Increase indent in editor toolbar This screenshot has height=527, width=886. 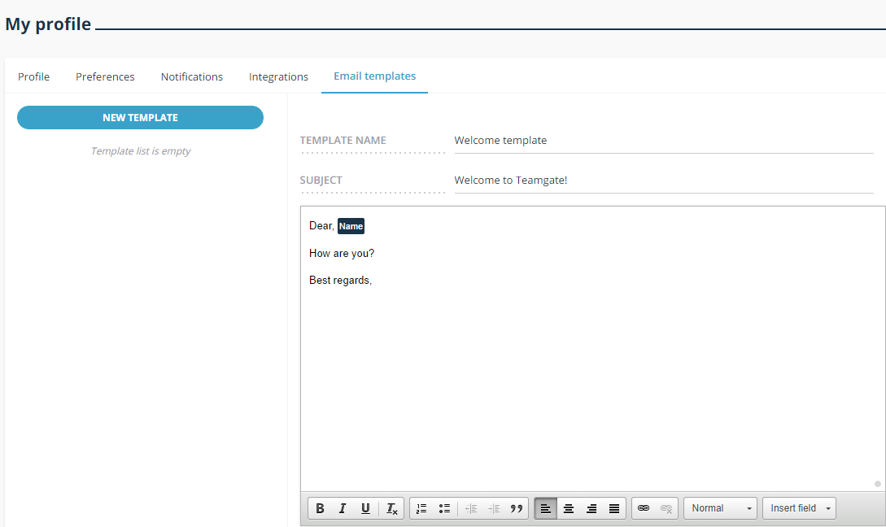(x=494, y=508)
